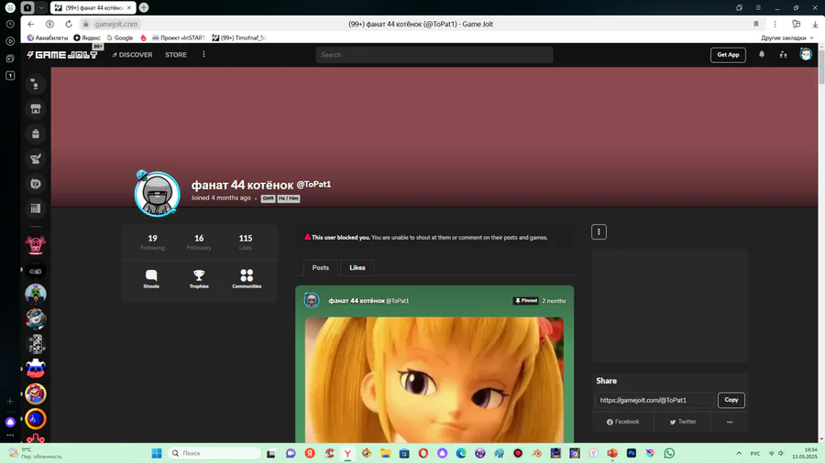Click the Get App button

[728, 55]
